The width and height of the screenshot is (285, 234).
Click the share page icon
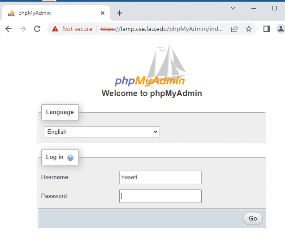click(234, 29)
